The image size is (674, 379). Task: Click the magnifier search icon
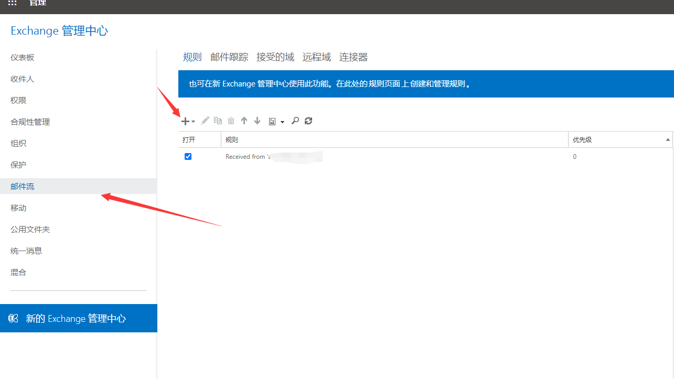[295, 121]
